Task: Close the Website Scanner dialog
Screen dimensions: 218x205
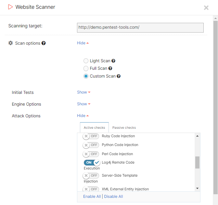Action: (x=206, y=7)
